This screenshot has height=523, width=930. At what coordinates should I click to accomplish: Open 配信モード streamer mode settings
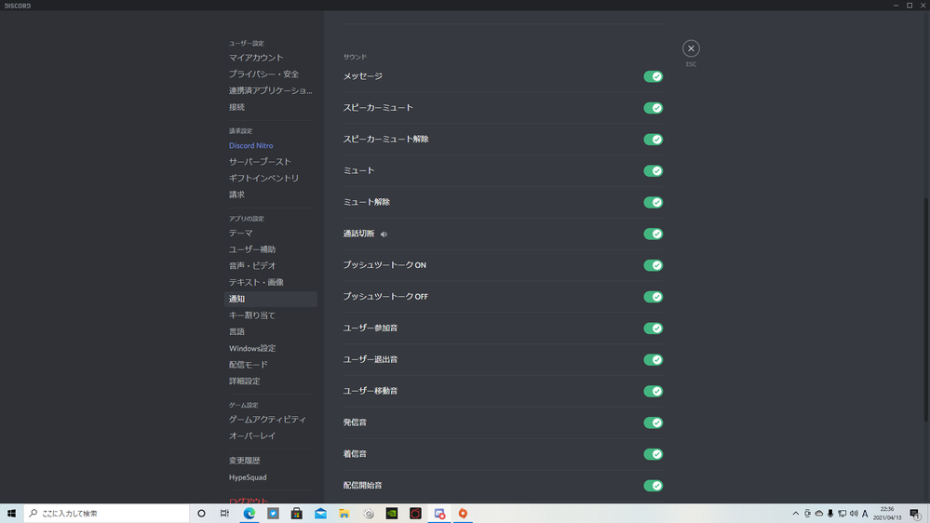coord(271,365)
